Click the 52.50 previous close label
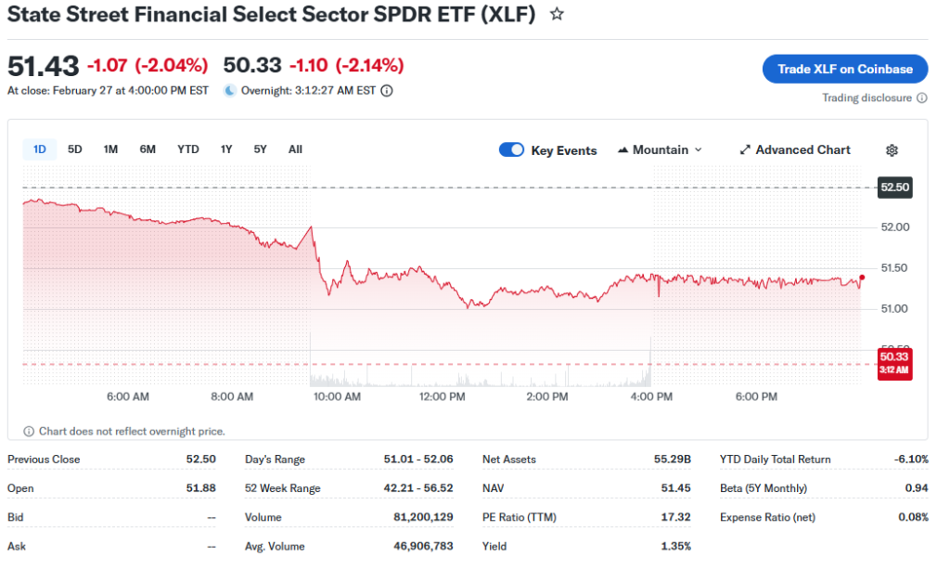The image size is (950, 570). [894, 188]
